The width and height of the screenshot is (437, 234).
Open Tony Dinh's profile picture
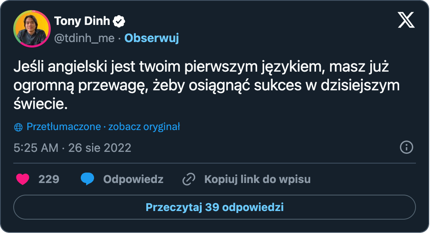tap(32, 29)
